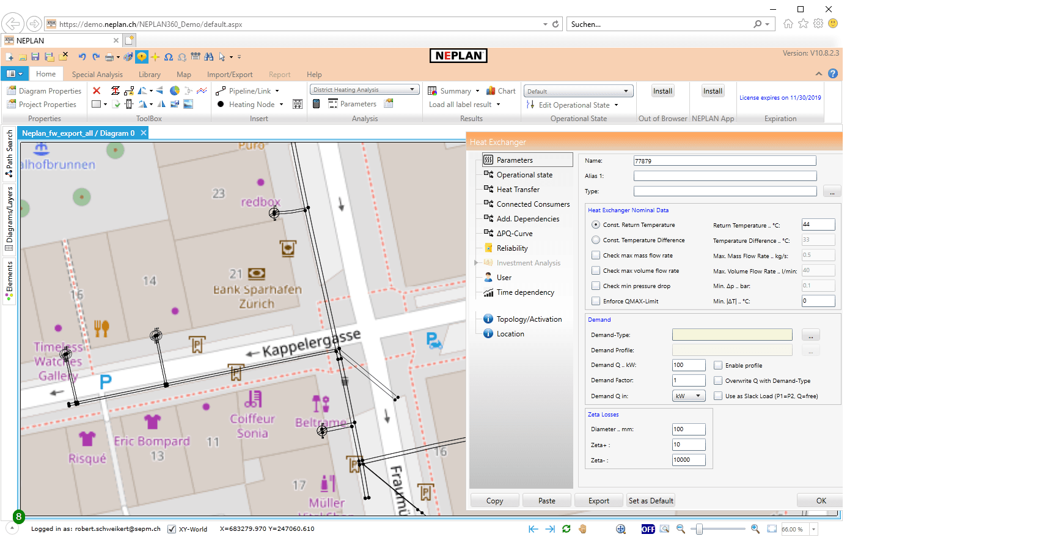The width and height of the screenshot is (1056, 537).
Task: Select Const. Return Temperature radio button
Action: click(x=596, y=225)
